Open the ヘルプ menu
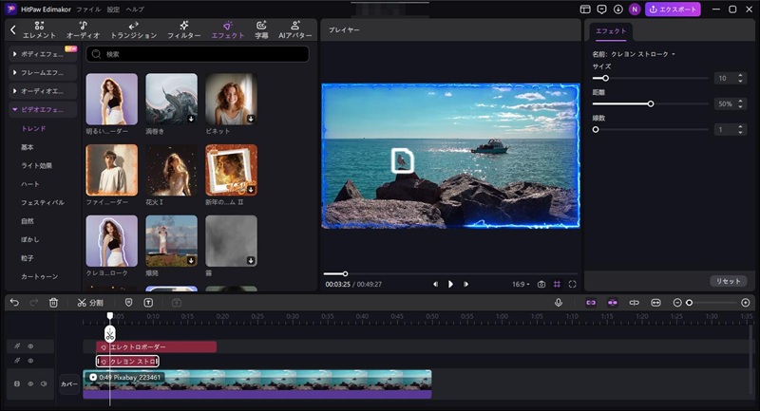 tap(135, 9)
